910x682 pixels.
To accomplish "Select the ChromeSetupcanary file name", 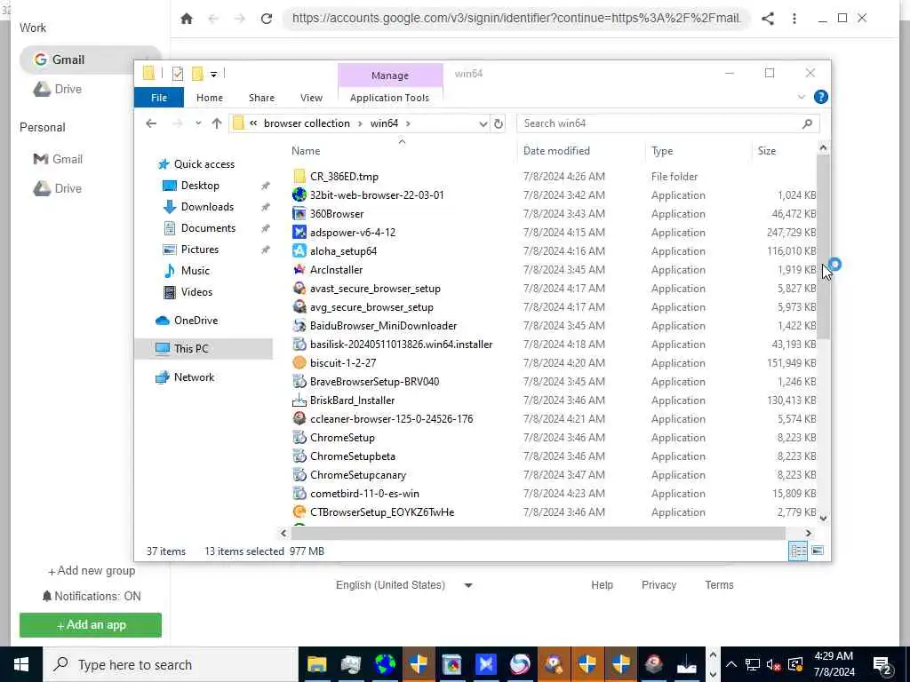I will (358, 475).
